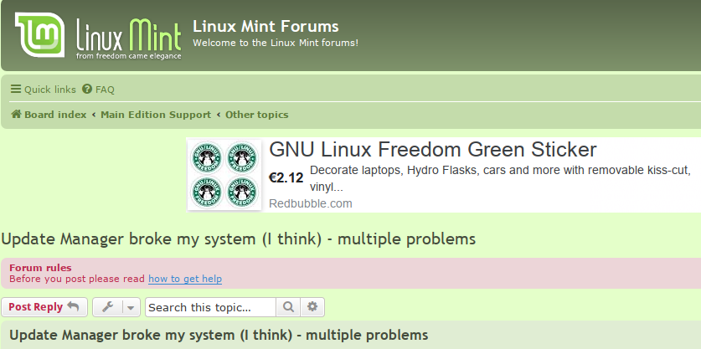The height and width of the screenshot is (349, 701).
Task: Go to Board index
Action: point(49,115)
